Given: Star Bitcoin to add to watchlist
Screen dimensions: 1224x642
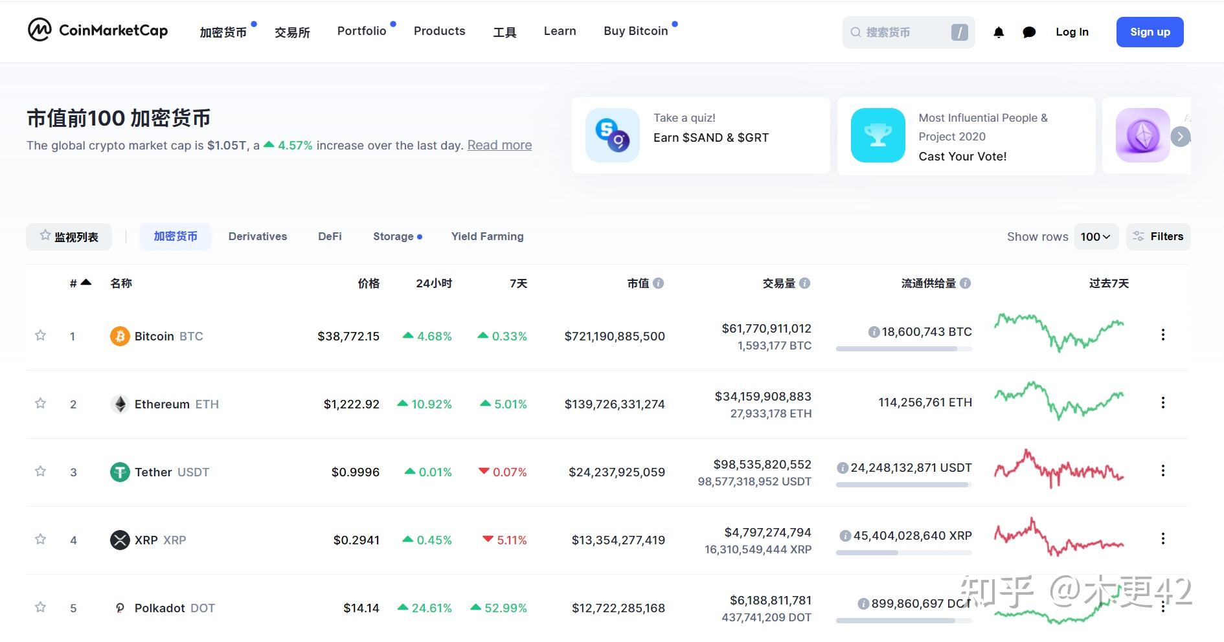Looking at the screenshot, I should (40, 335).
